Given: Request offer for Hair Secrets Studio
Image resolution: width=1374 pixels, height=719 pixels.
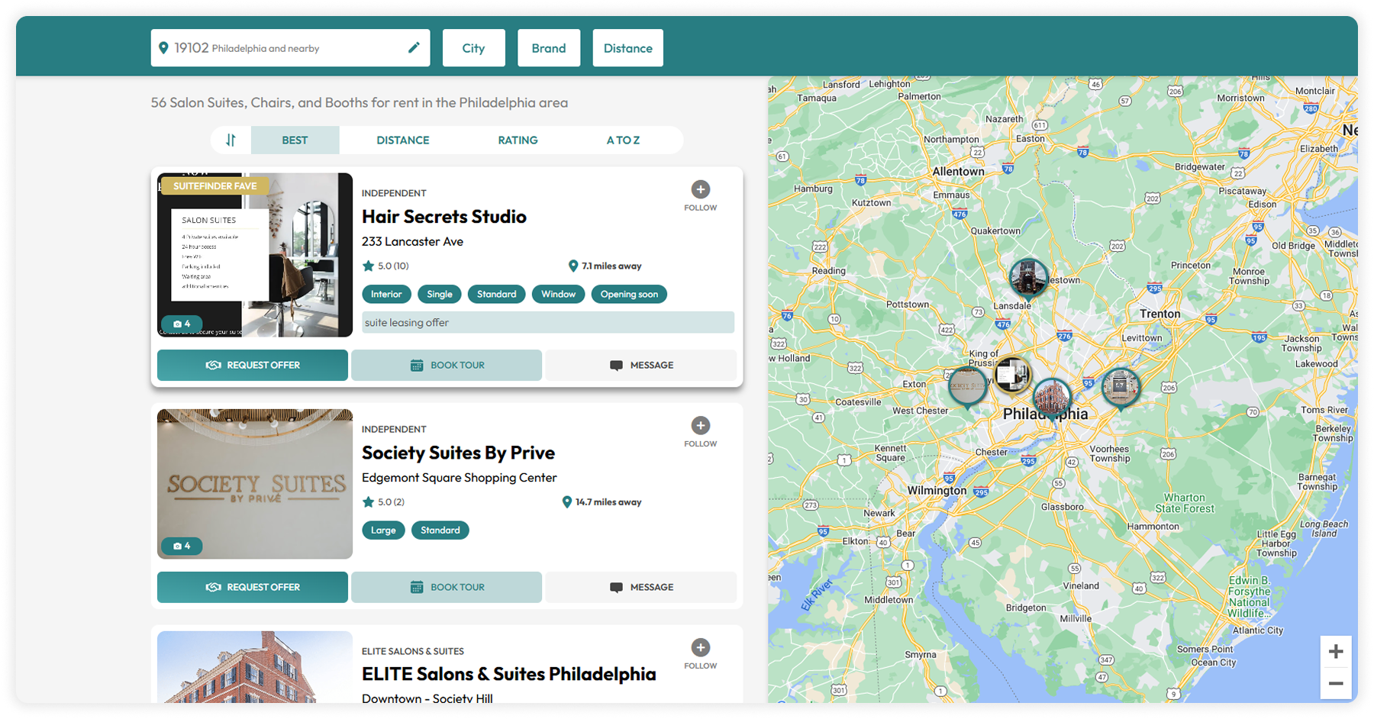Looking at the screenshot, I should pyautogui.click(x=253, y=366).
